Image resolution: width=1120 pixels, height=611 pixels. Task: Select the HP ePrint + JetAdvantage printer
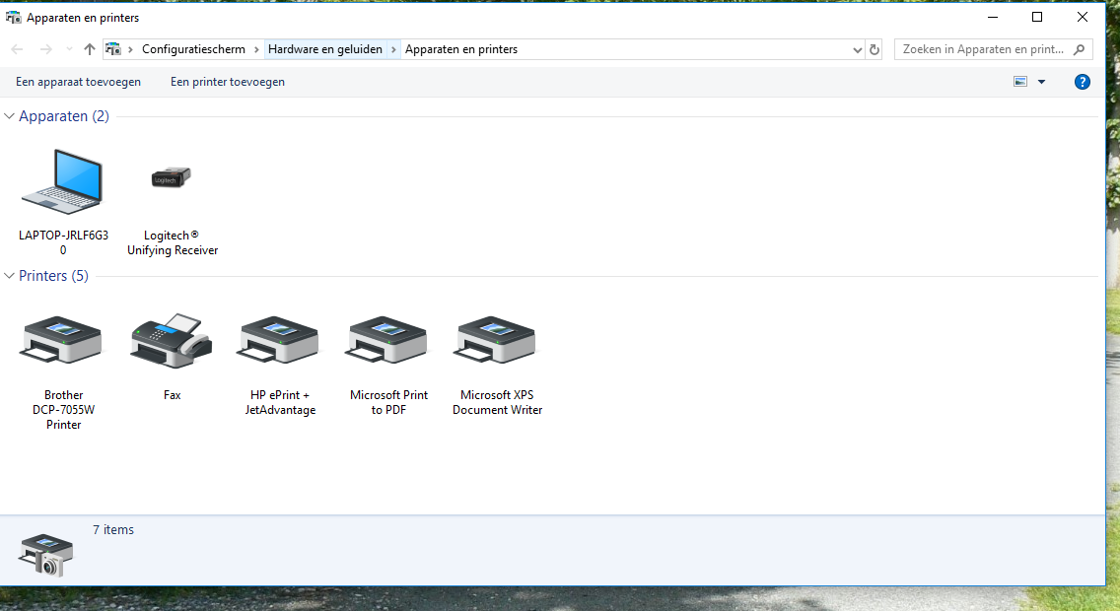(280, 340)
